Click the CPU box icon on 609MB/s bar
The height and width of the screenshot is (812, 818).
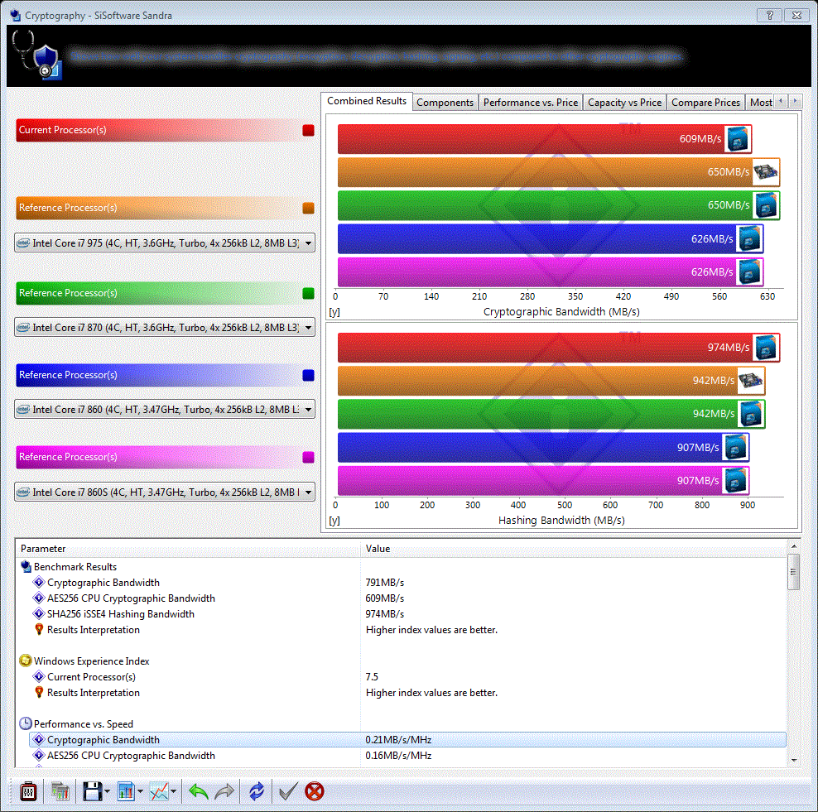pos(738,139)
